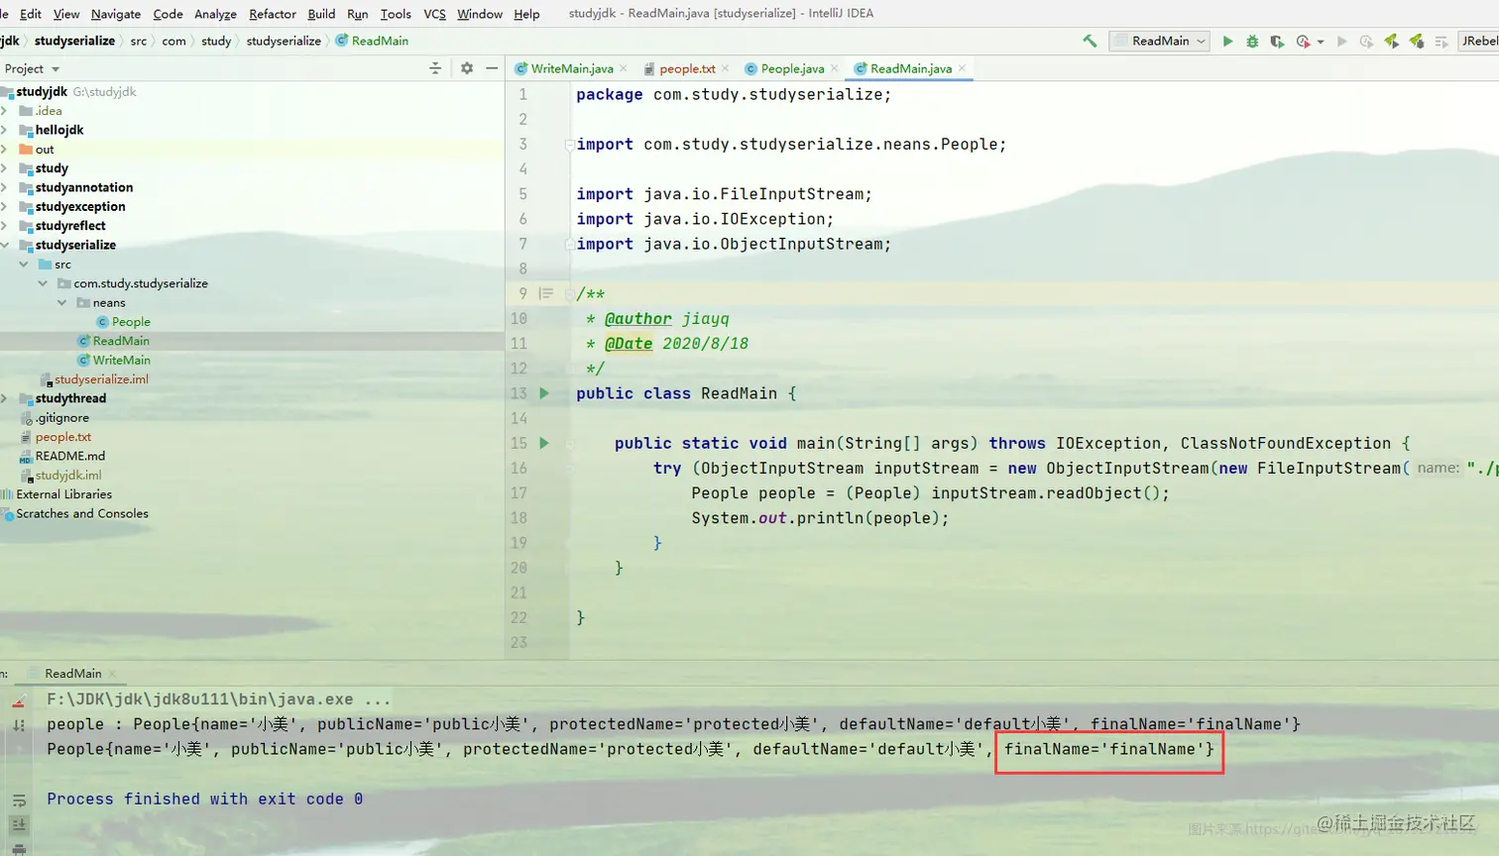Close the People.java editor tab

click(835, 68)
